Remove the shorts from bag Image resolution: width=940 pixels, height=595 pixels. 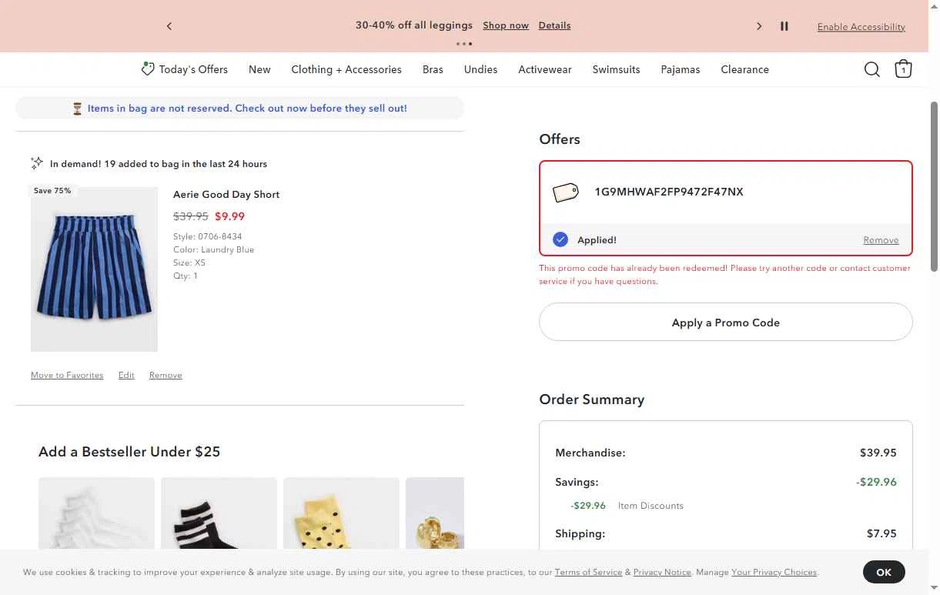(x=166, y=376)
